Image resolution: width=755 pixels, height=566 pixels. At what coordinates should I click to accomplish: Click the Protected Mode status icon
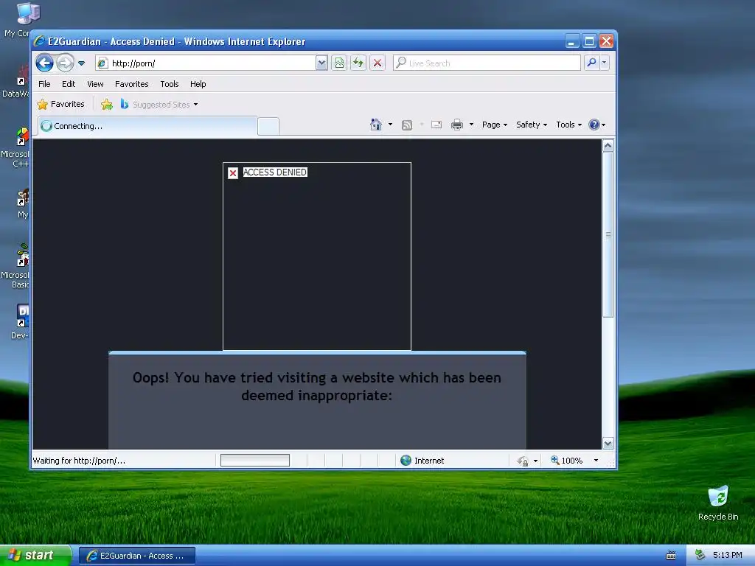point(523,461)
